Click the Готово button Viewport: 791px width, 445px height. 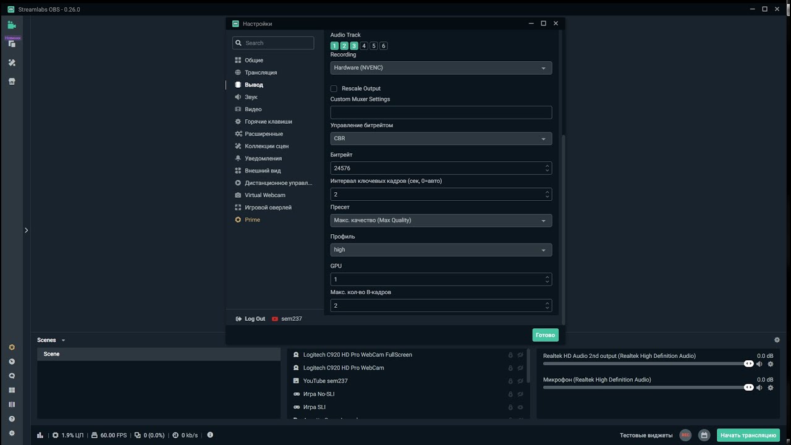[x=546, y=335]
